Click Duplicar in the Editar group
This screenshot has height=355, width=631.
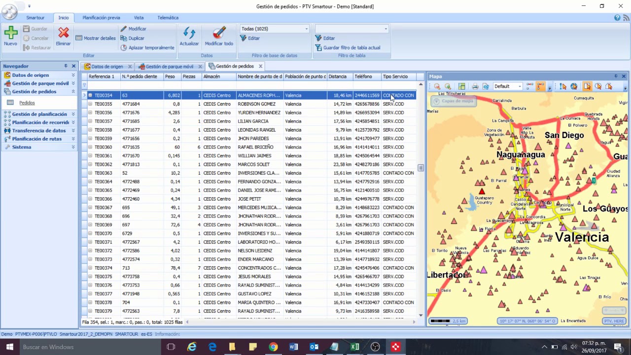click(133, 38)
